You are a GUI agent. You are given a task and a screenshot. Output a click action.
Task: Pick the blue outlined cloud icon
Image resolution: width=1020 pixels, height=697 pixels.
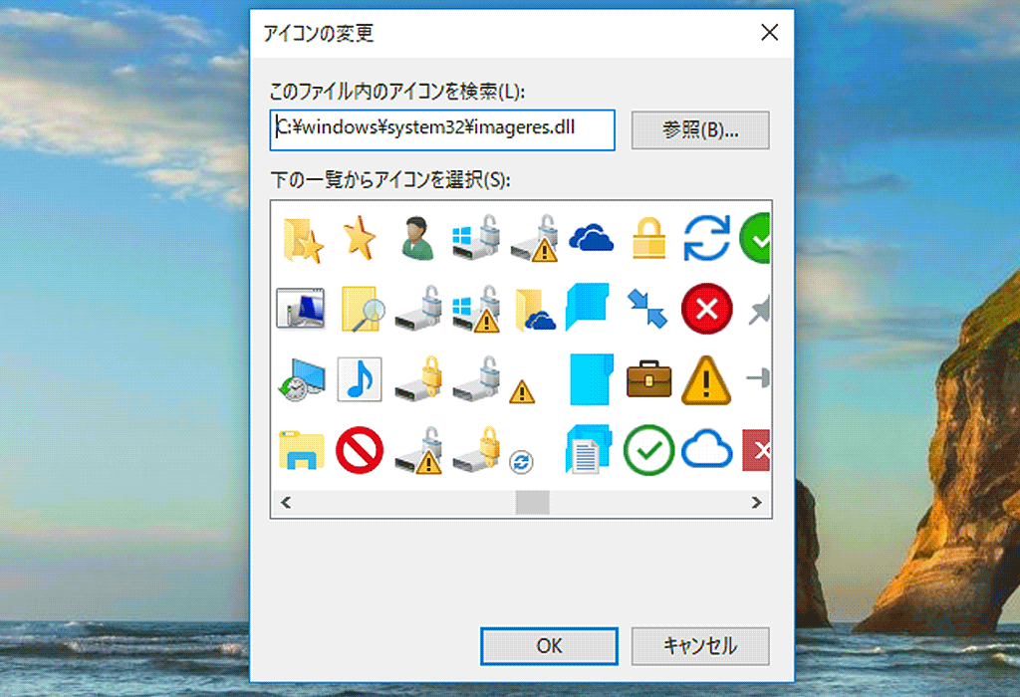[x=706, y=449]
